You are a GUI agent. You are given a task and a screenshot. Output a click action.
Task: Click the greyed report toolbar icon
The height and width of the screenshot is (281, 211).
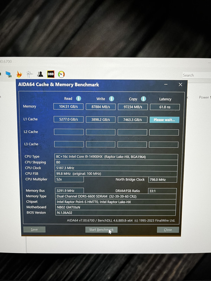click(x=30, y=74)
